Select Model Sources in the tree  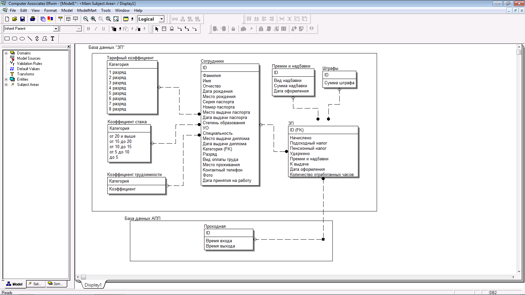pyautogui.click(x=29, y=58)
